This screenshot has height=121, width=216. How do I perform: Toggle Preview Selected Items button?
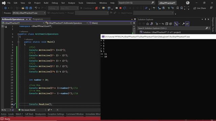point(187,24)
